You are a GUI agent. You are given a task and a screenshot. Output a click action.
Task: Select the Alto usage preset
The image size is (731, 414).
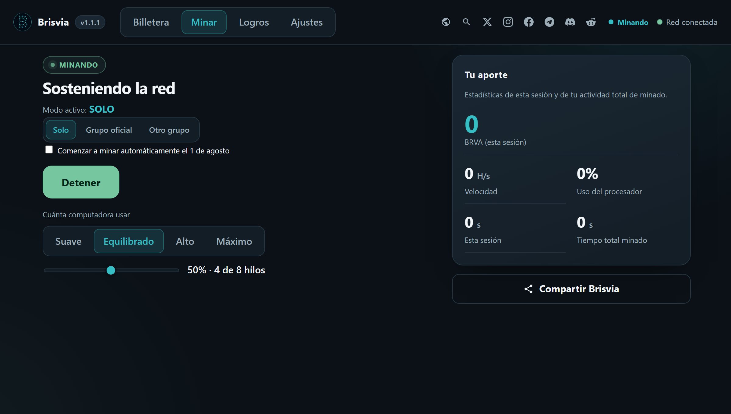coord(185,241)
